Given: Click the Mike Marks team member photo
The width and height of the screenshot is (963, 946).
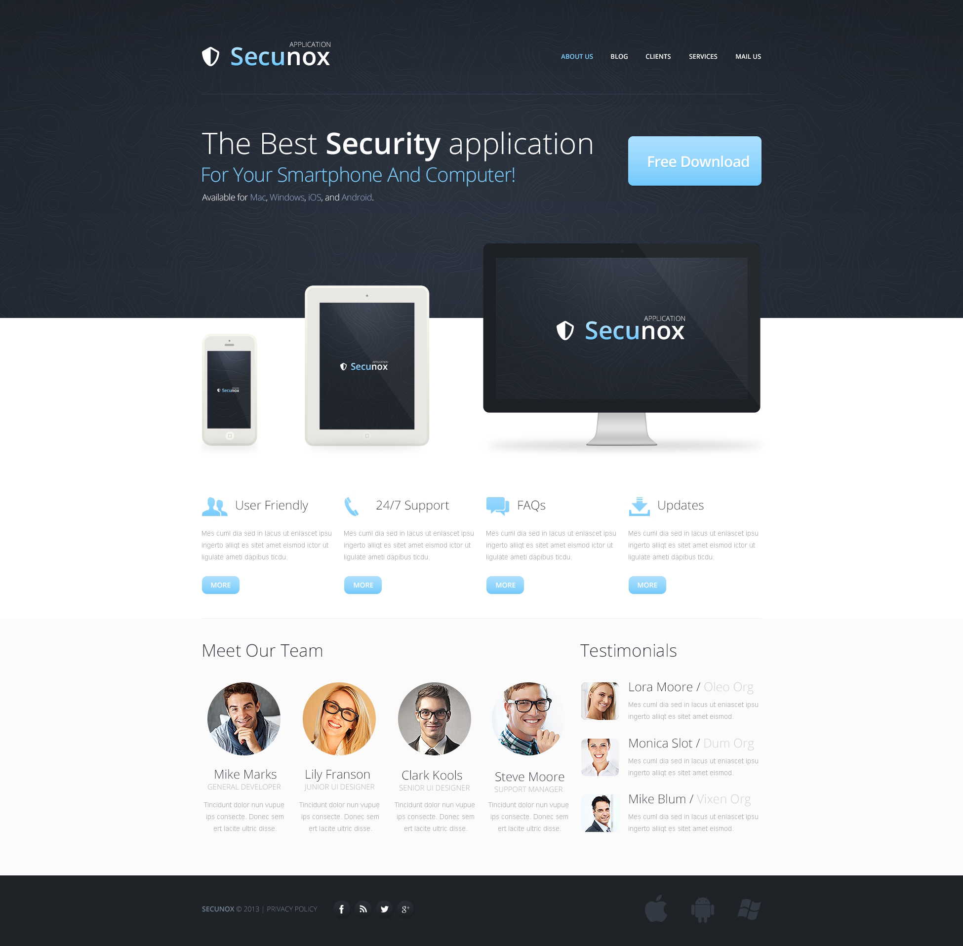Looking at the screenshot, I should point(245,716).
